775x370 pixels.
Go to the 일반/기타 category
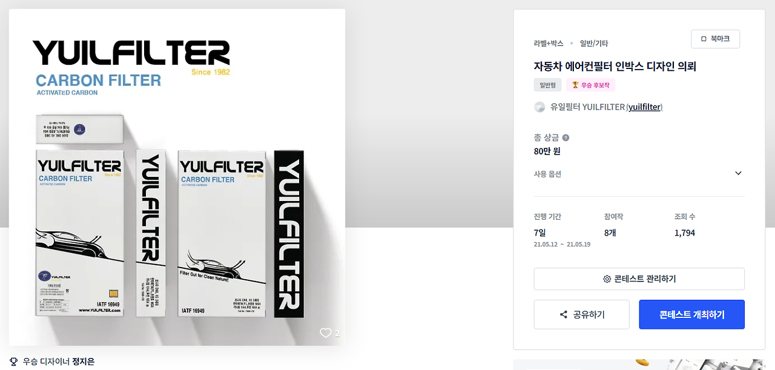594,44
